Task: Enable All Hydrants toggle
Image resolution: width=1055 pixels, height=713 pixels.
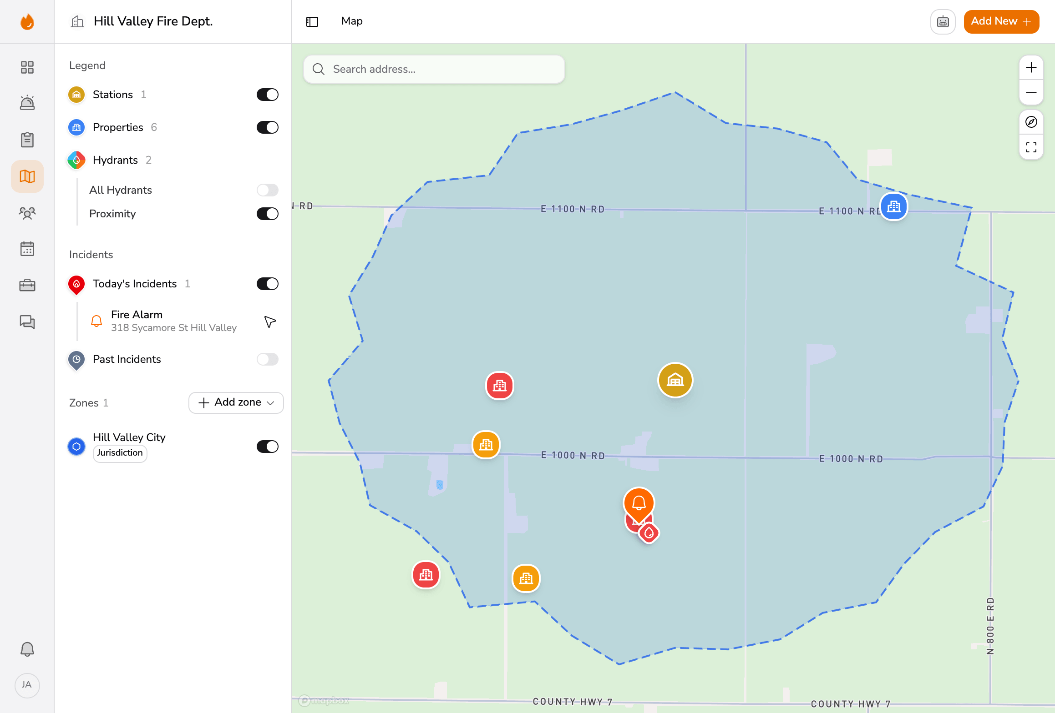Action: click(x=268, y=190)
